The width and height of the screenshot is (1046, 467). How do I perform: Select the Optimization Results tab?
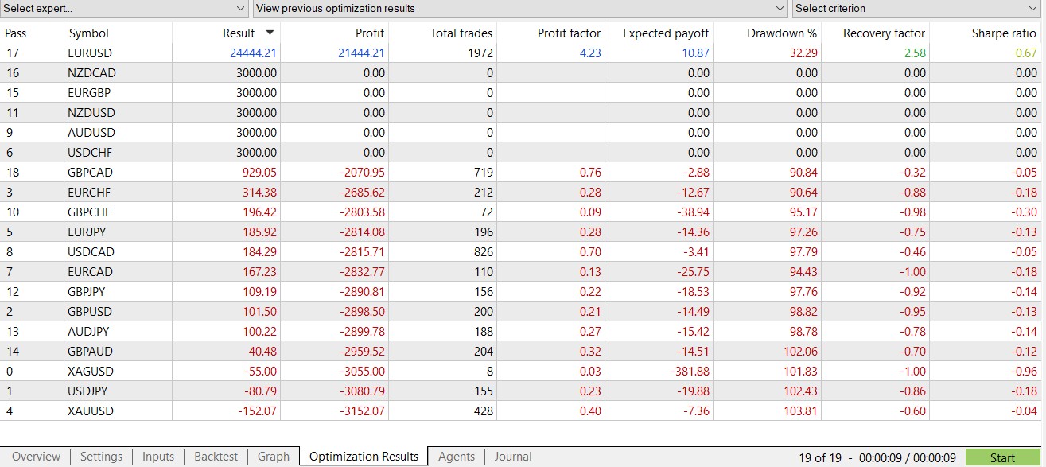tap(364, 457)
